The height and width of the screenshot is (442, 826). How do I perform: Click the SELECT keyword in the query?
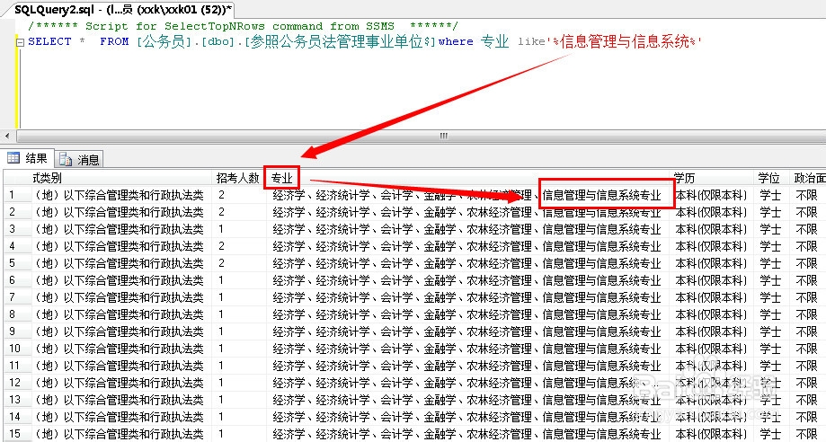pos(49,41)
